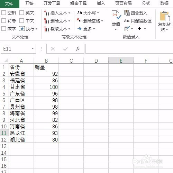Select cell with value 99

click(46, 113)
